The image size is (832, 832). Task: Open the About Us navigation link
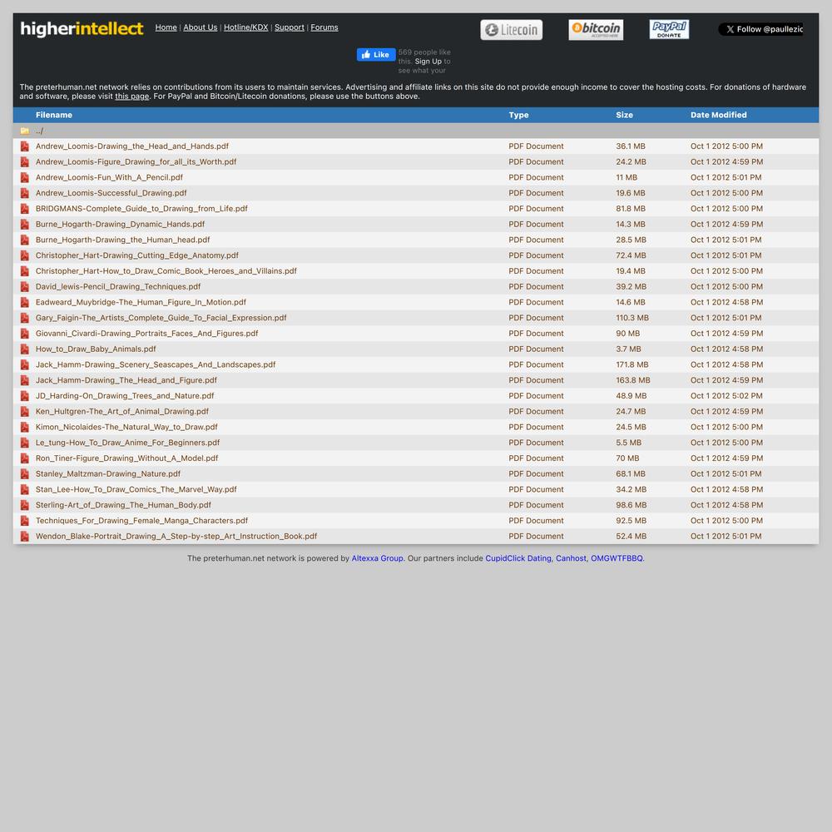coord(201,27)
